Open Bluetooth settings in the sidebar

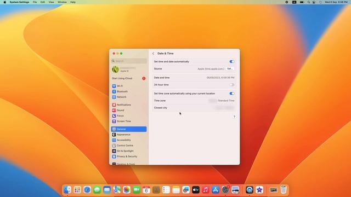129,91
